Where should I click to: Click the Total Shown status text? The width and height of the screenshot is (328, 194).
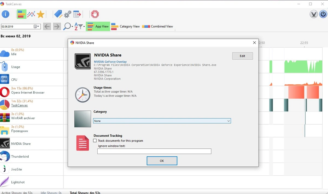85,193
